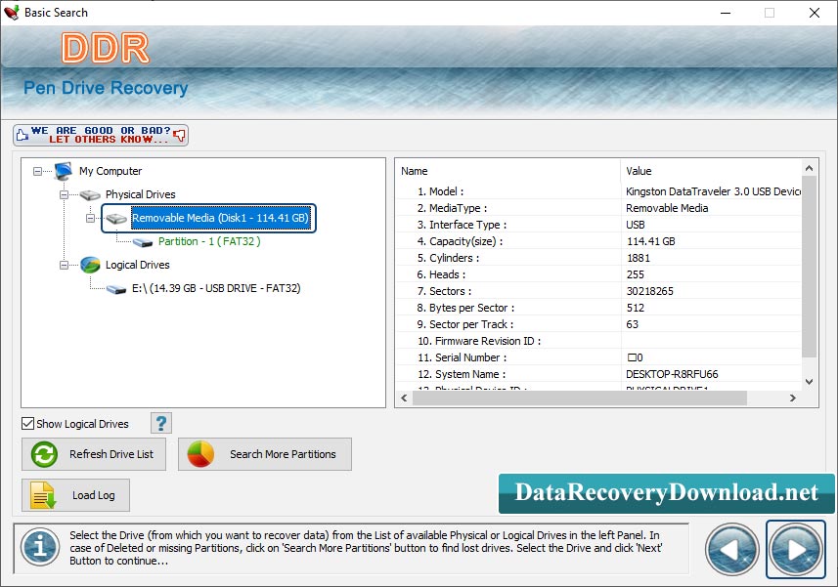The height and width of the screenshot is (587, 838).
Task: Click the green Refresh Drive List icon
Action: pos(44,455)
